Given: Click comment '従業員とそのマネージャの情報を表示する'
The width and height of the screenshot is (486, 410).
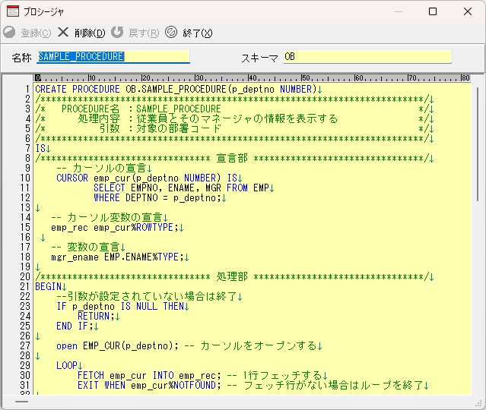Looking at the screenshot, I should point(237,118).
